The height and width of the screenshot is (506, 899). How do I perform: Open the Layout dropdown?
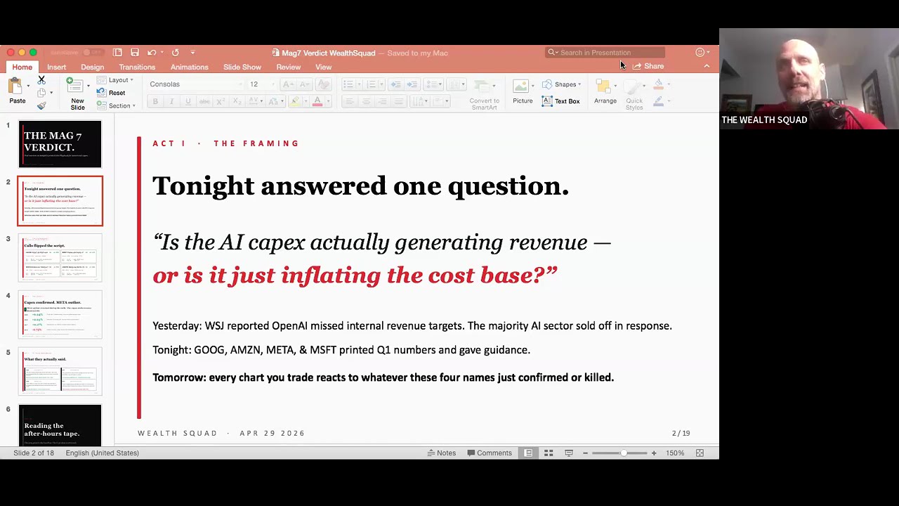[115, 80]
